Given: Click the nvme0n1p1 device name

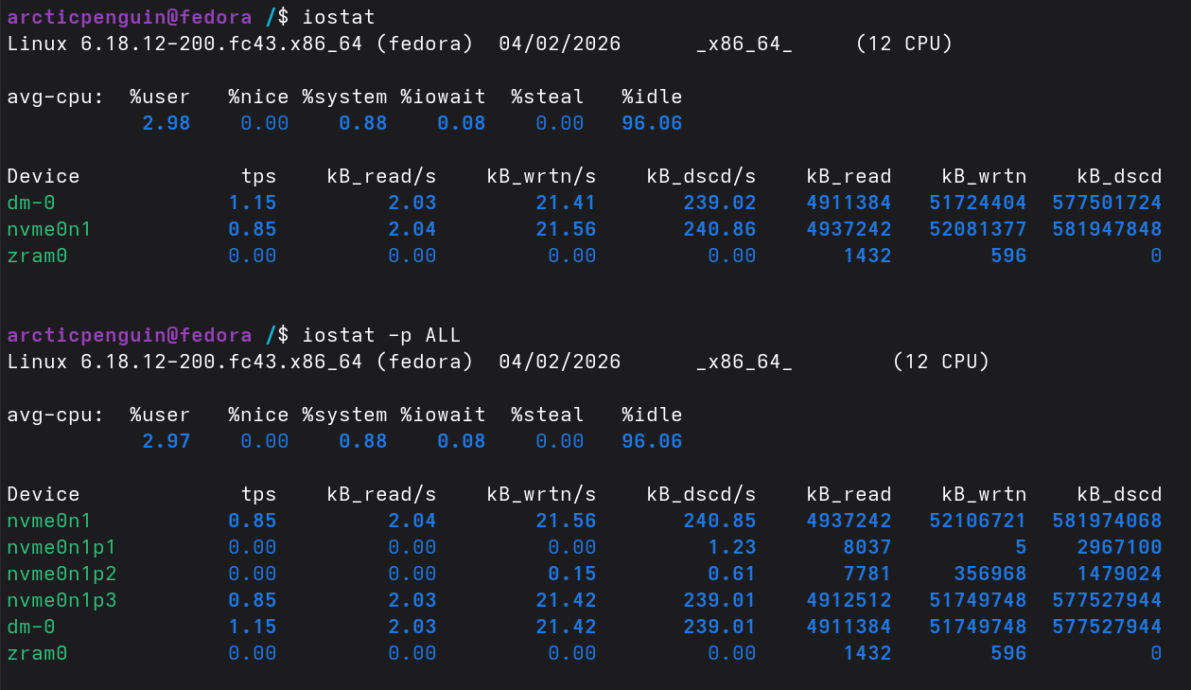Looking at the screenshot, I should pos(61,547).
